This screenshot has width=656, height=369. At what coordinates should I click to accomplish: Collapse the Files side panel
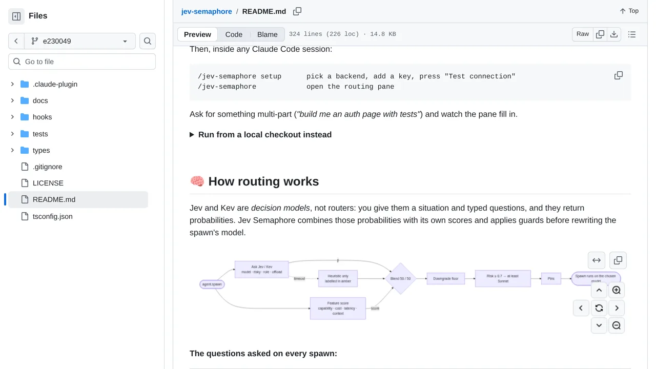[16, 16]
